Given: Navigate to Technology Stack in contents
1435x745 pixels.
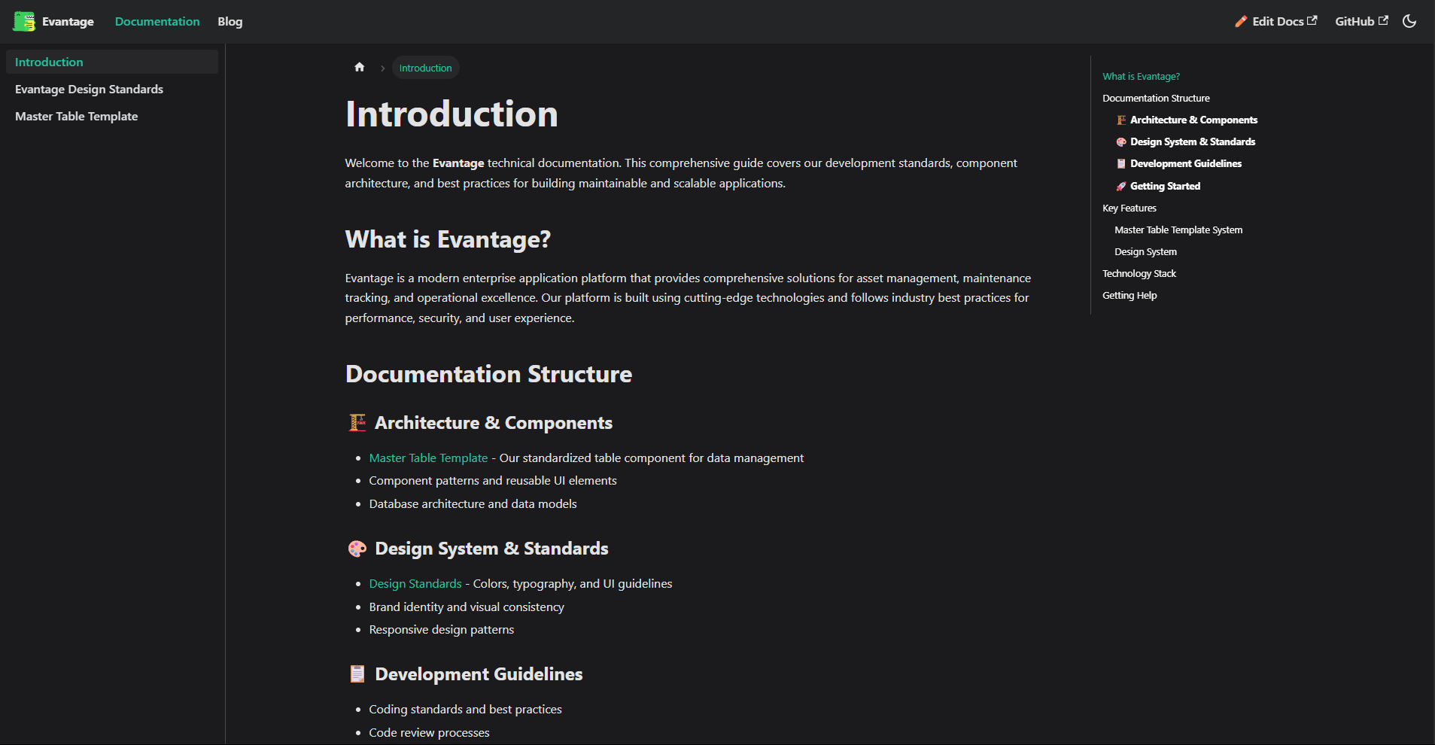Looking at the screenshot, I should pos(1139,273).
